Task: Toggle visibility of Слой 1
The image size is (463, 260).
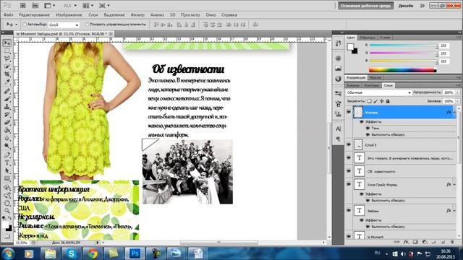Action: tap(349, 144)
